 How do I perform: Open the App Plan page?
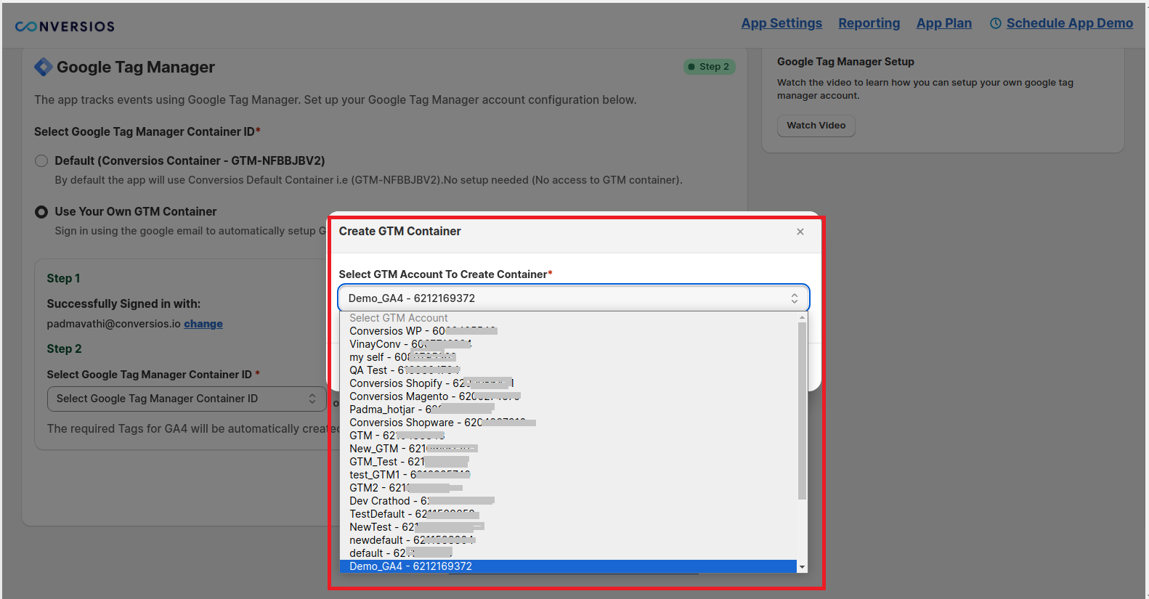tap(944, 23)
